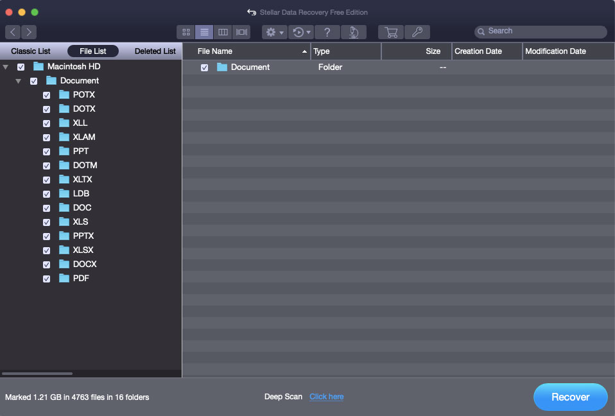Uncheck the XLTX folder checkbox
Screen dimensions: 615x416
click(x=46, y=180)
